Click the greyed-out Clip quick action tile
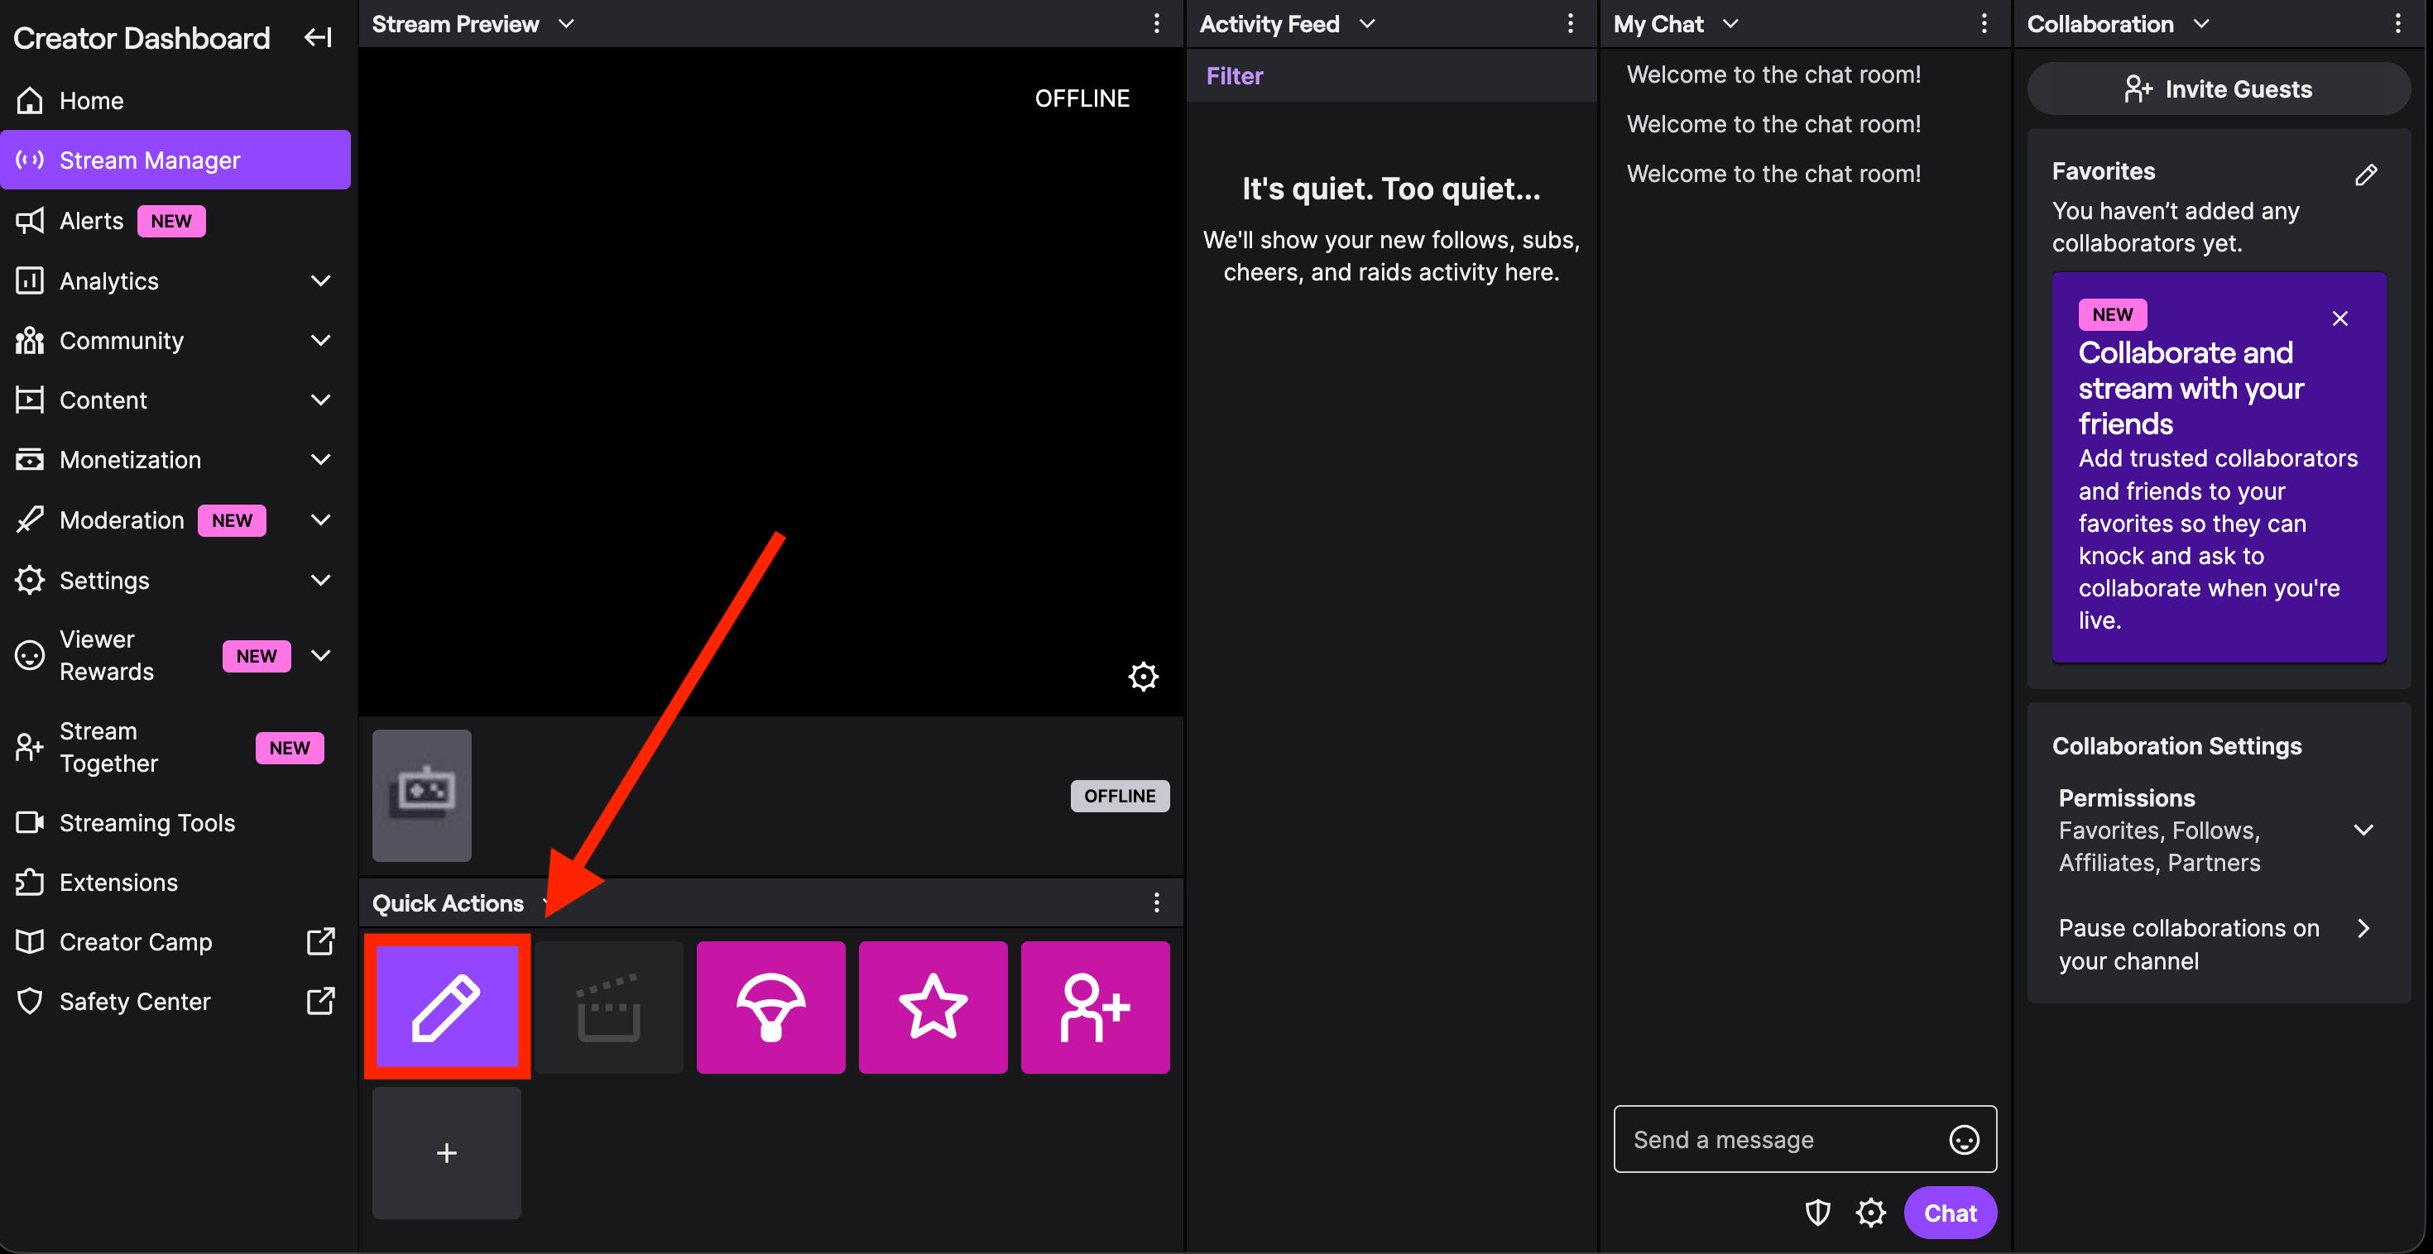Image resolution: width=2433 pixels, height=1254 pixels. [609, 1007]
